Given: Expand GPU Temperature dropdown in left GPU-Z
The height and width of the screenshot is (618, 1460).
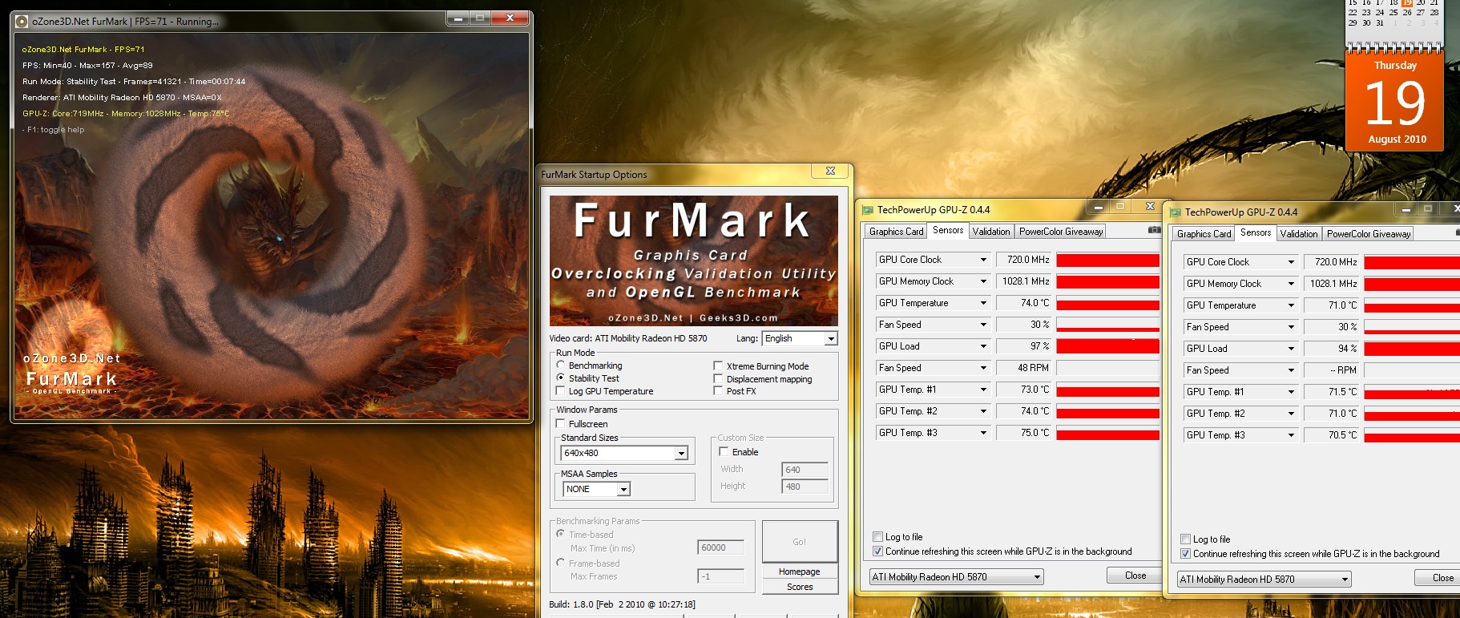Looking at the screenshot, I should pyautogui.click(x=983, y=303).
